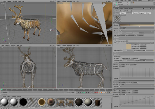Click the pan camera icon in the reindeer Perspective viewport
This screenshot has height=109, width=155.
click(50, 1)
